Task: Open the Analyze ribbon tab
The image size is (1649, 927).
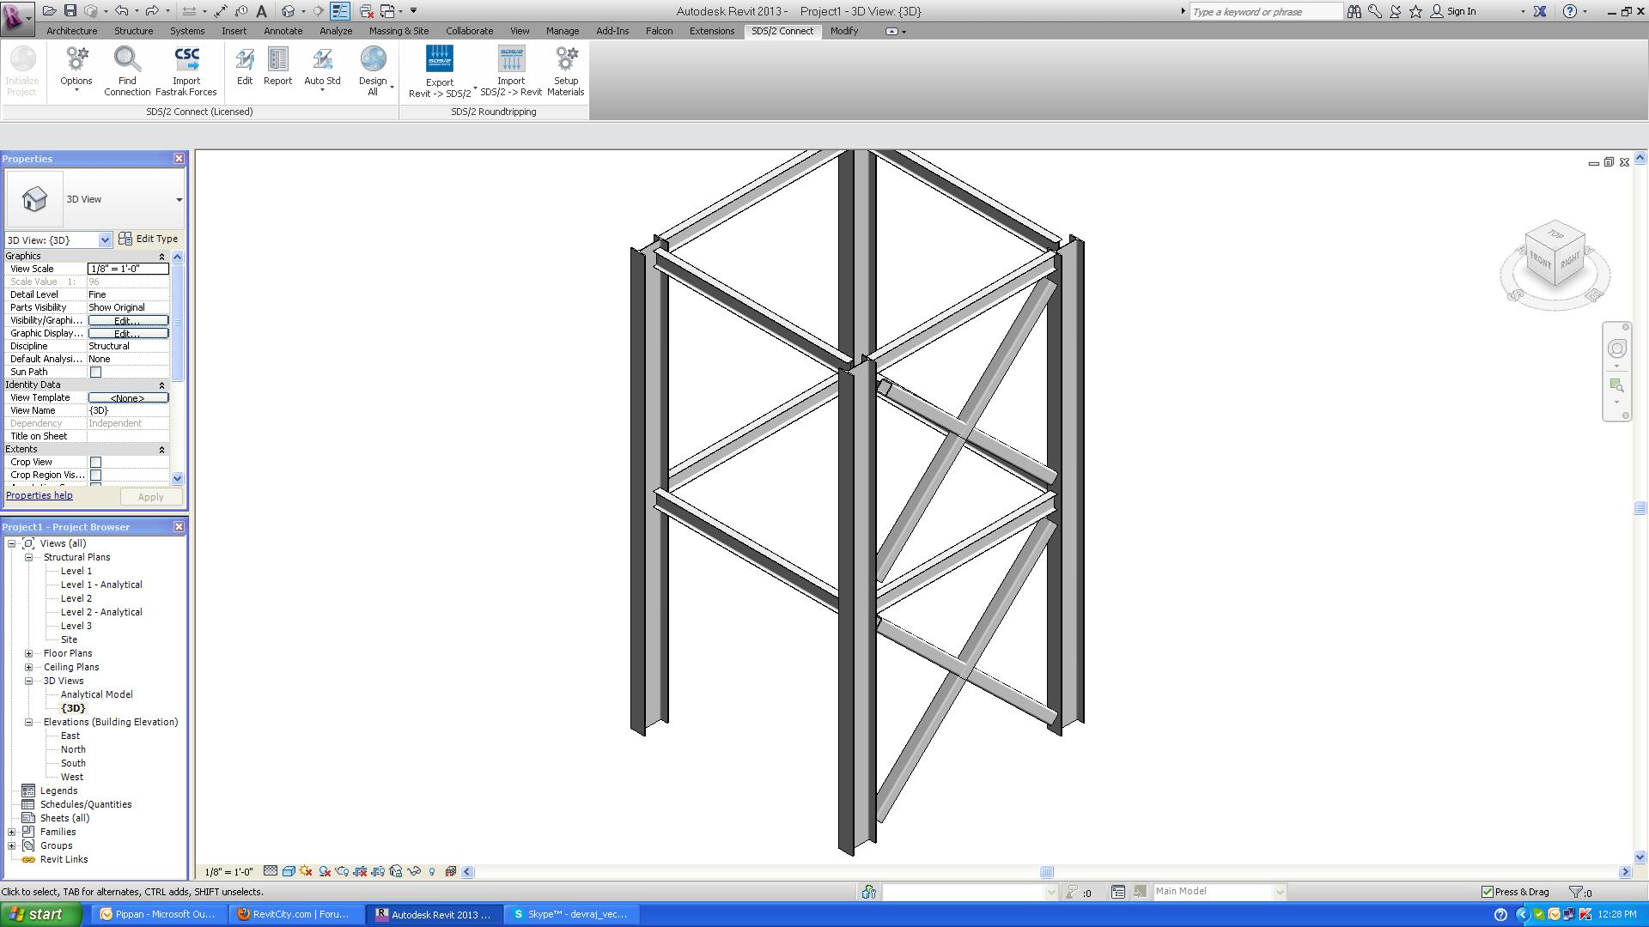Action: [x=335, y=31]
